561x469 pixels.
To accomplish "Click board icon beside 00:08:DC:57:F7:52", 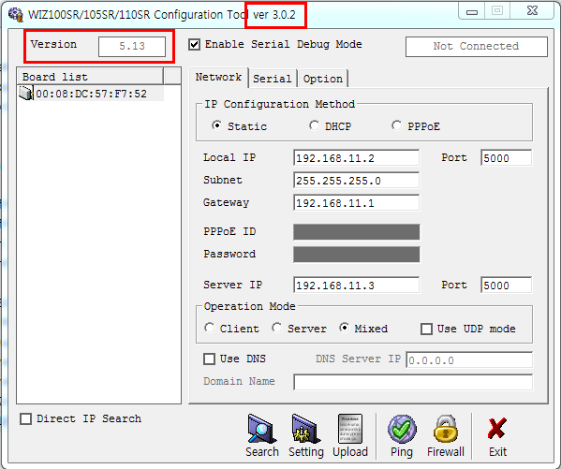I will (26, 94).
